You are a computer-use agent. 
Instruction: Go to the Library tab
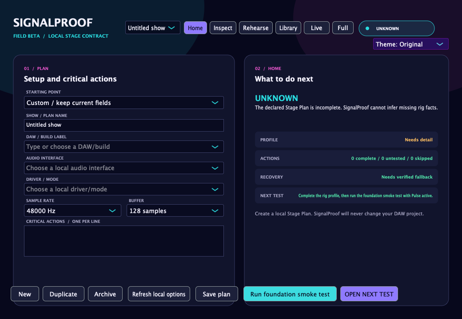[288, 28]
